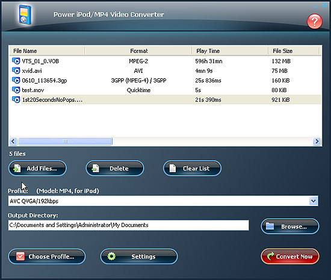Select the 0610_113654.3gp file row

(165, 81)
